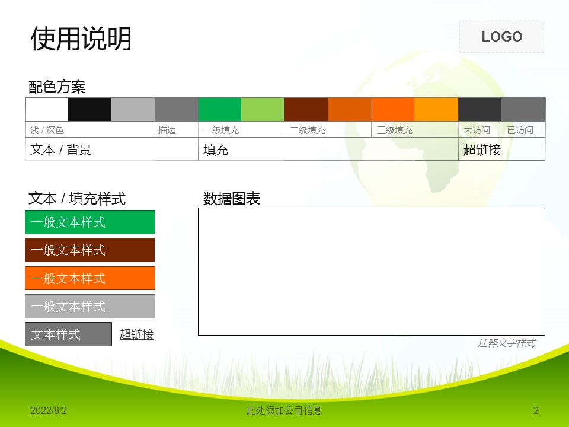The height and width of the screenshot is (427, 569).
Task: Click the underlined 超链接 hyperlink
Action: coord(136,334)
